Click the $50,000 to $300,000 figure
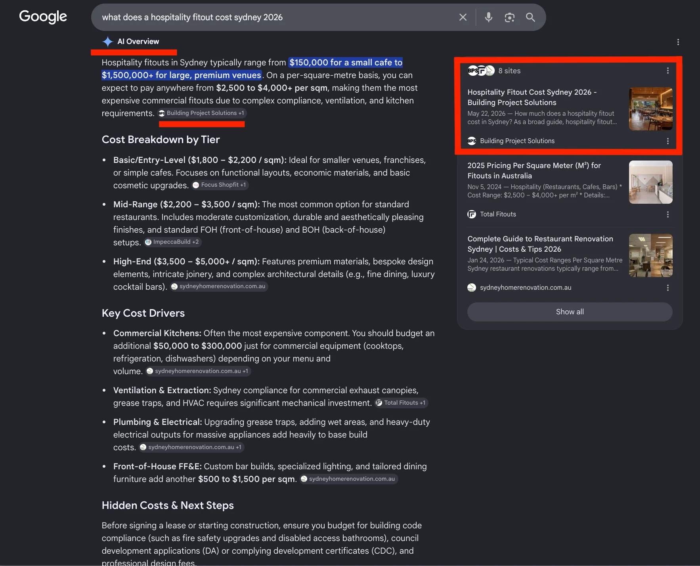 (198, 346)
